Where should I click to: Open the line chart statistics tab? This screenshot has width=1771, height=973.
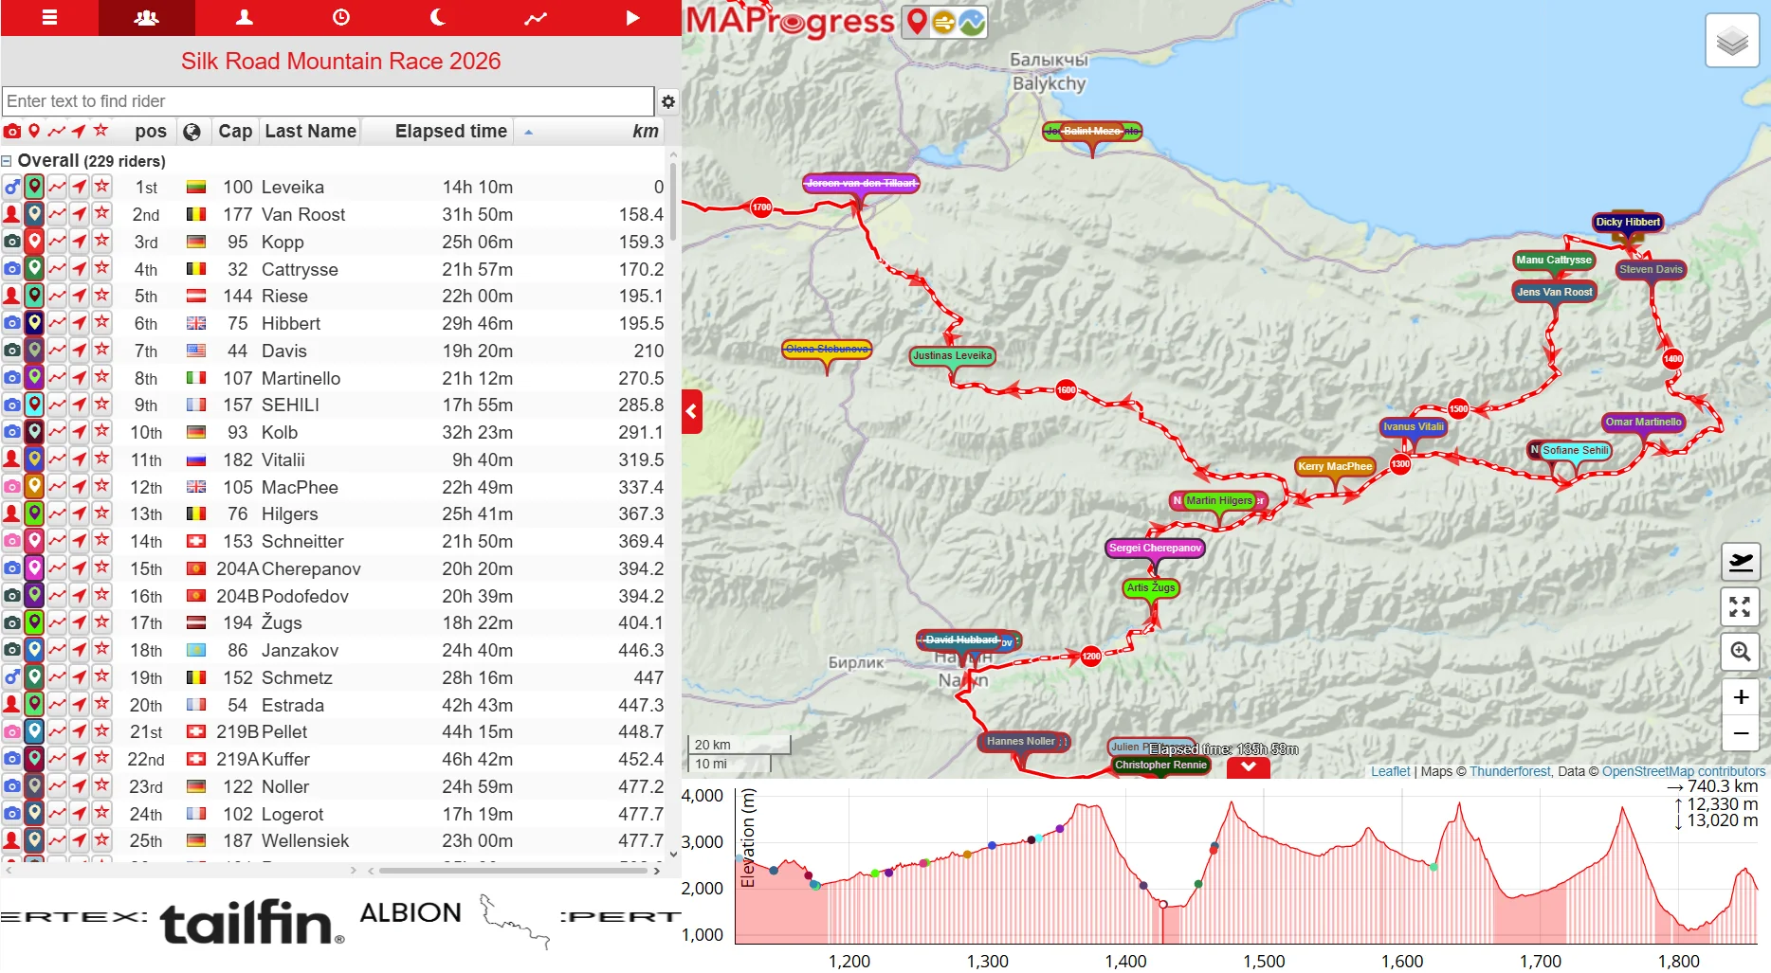tap(536, 18)
